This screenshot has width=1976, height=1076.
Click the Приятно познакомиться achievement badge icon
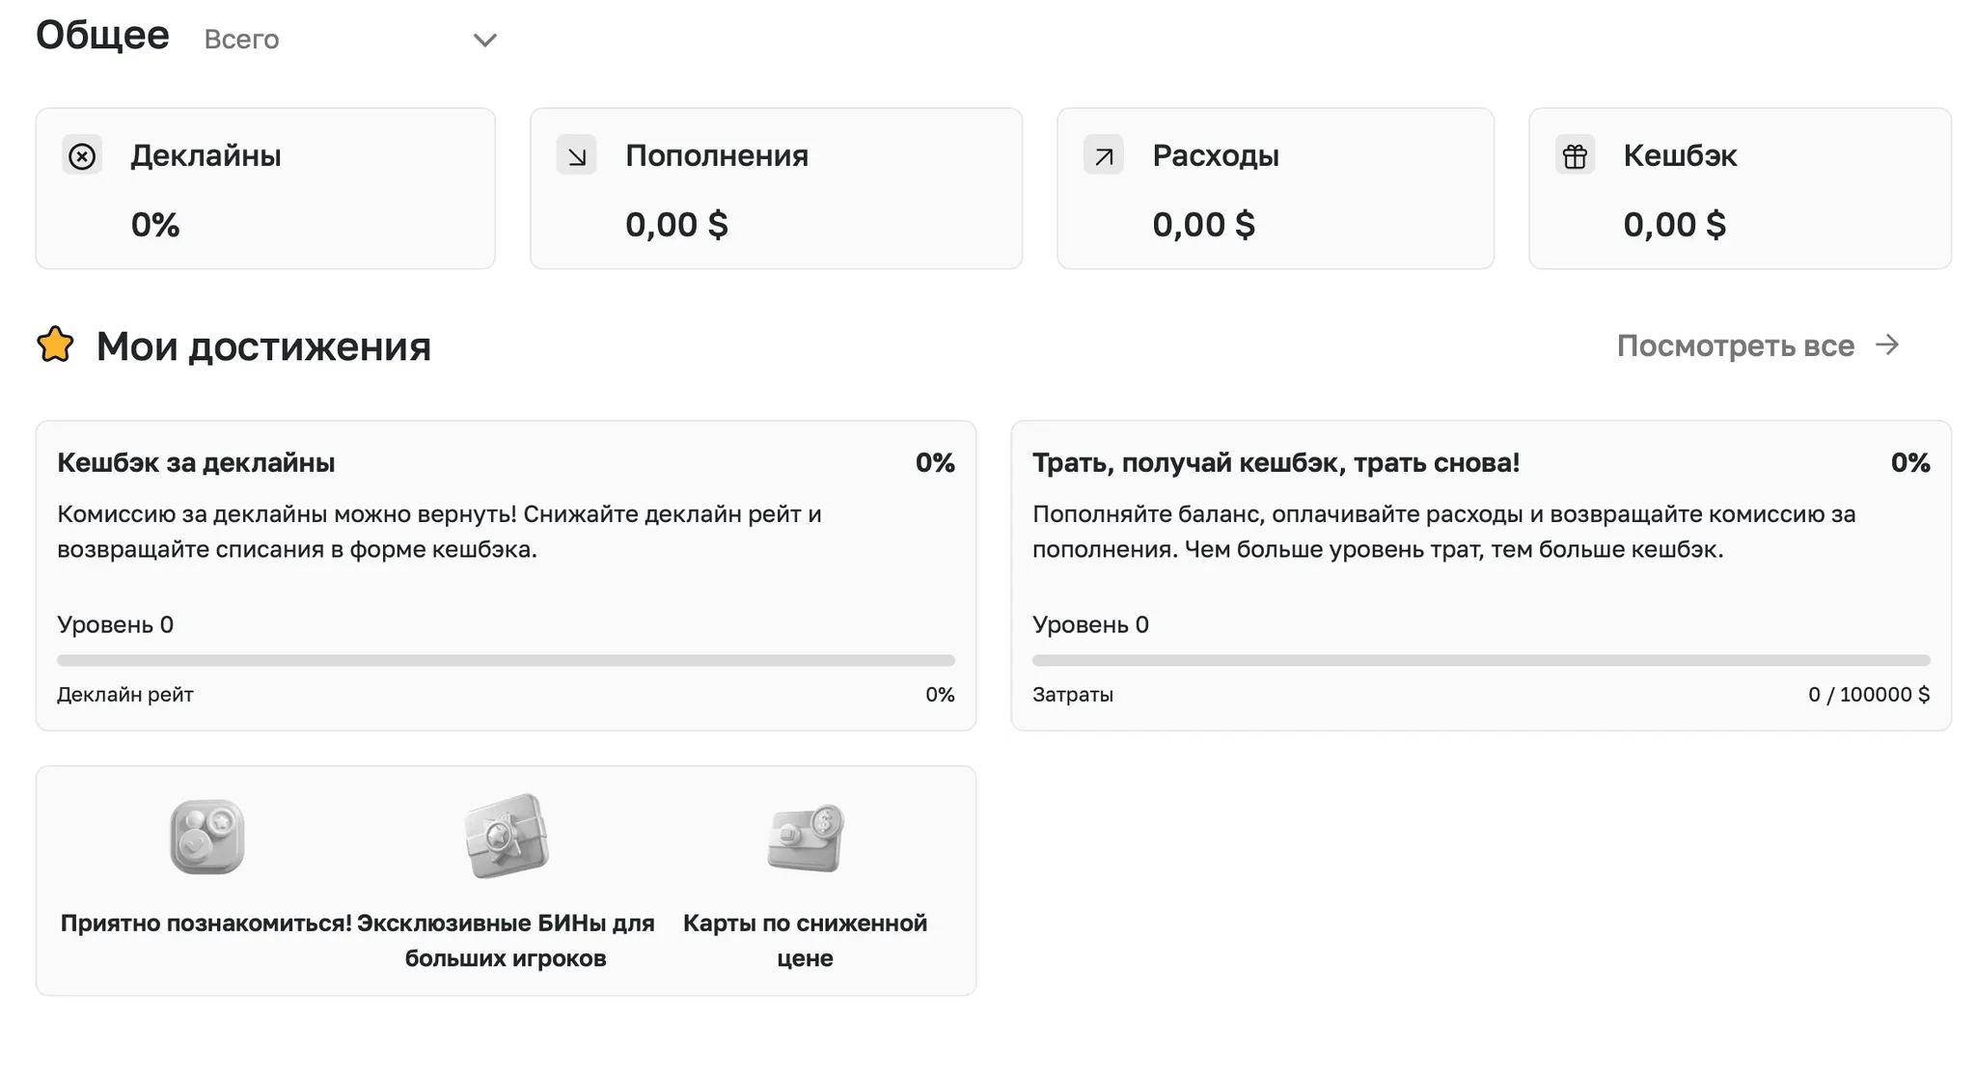tap(206, 837)
